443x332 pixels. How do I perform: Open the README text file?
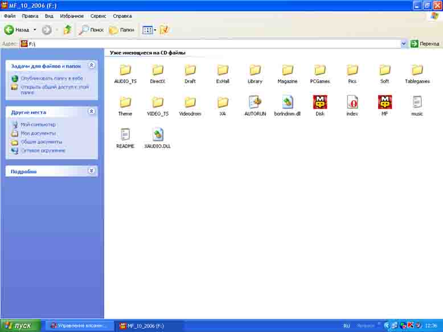coord(125,135)
